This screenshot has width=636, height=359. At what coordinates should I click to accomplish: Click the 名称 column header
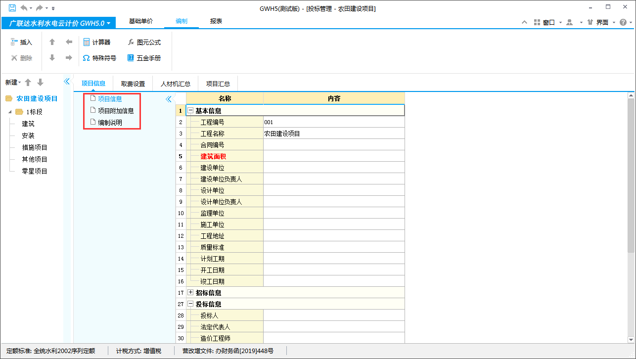(x=225, y=98)
